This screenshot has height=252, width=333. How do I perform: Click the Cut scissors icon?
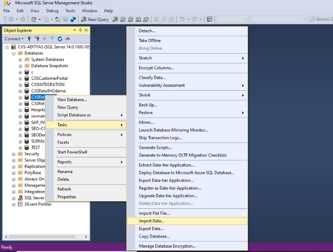pos(157,19)
